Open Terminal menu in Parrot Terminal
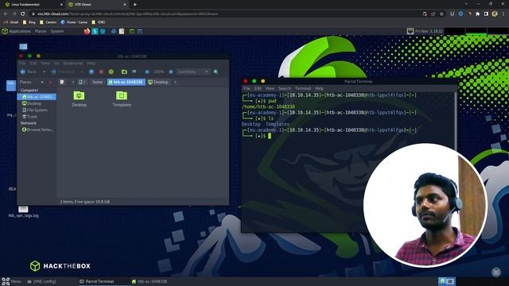509x286 pixels. click(x=303, y=88)
